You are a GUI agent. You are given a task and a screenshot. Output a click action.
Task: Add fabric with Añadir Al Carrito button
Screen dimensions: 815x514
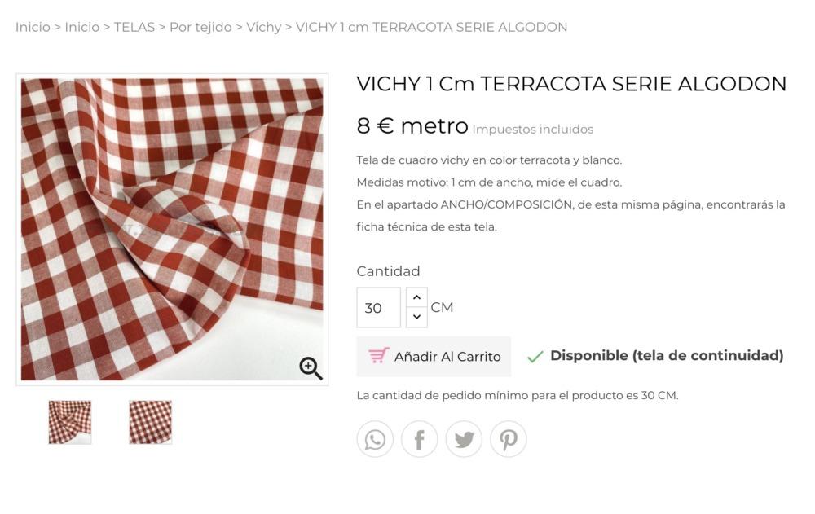[x=434, y=357]
